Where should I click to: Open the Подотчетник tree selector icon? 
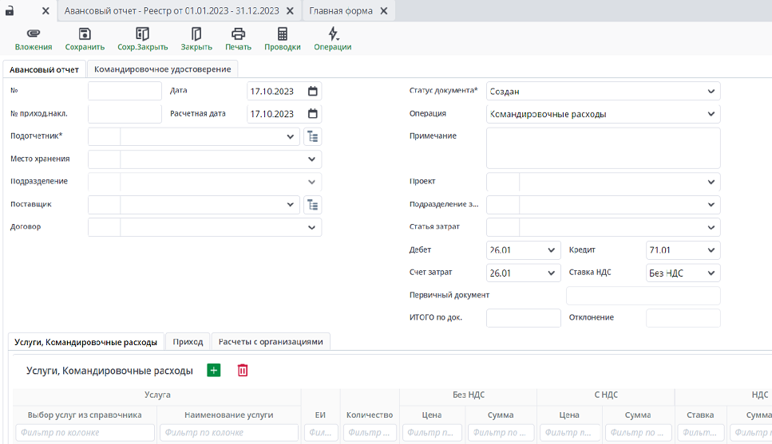(313, 136)
